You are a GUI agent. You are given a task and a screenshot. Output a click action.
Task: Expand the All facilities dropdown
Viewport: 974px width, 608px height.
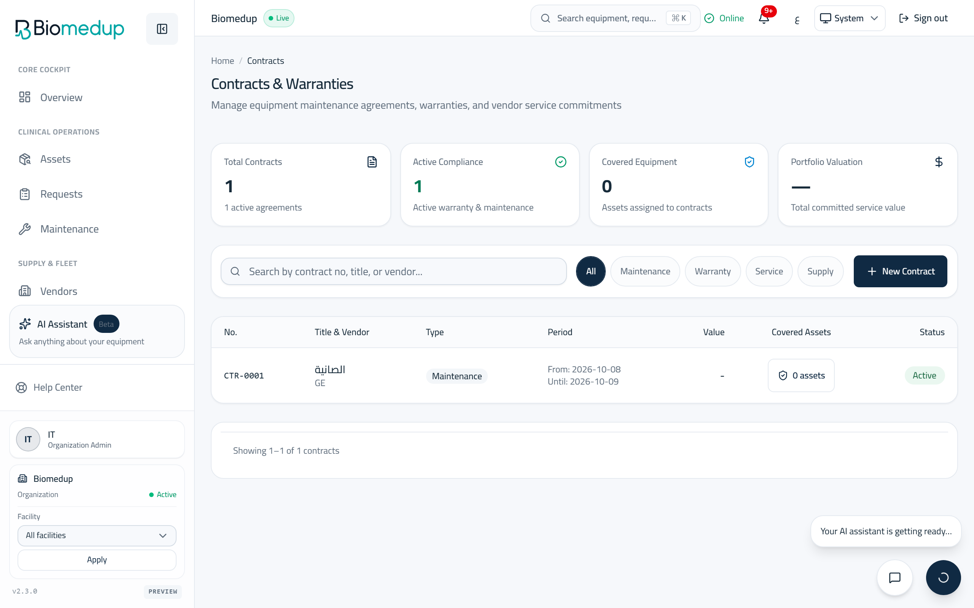pyautogui.click(x=97, y=535)
